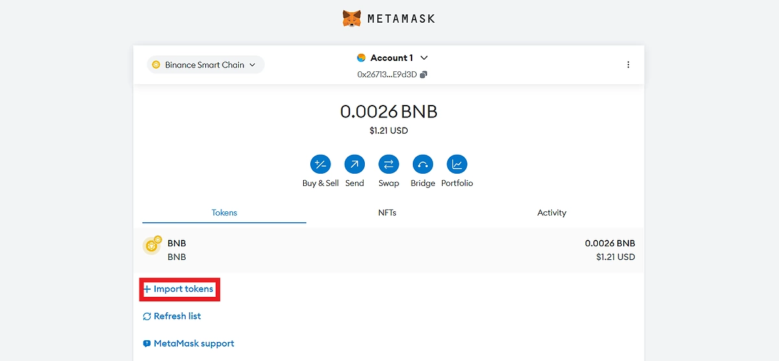Click the MetaMask fox logo
779x361 pixels.
point(351,18)
